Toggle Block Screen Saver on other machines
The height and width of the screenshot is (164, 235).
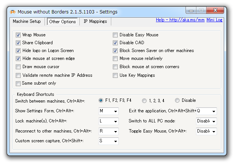tap(115, 51)
